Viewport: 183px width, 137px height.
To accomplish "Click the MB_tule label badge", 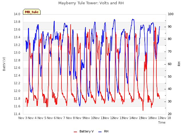I will [x=32, y=12].
